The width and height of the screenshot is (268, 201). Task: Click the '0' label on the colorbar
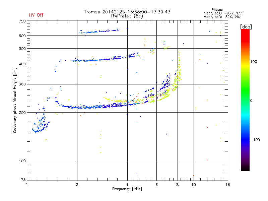click(x=251, y=101)
